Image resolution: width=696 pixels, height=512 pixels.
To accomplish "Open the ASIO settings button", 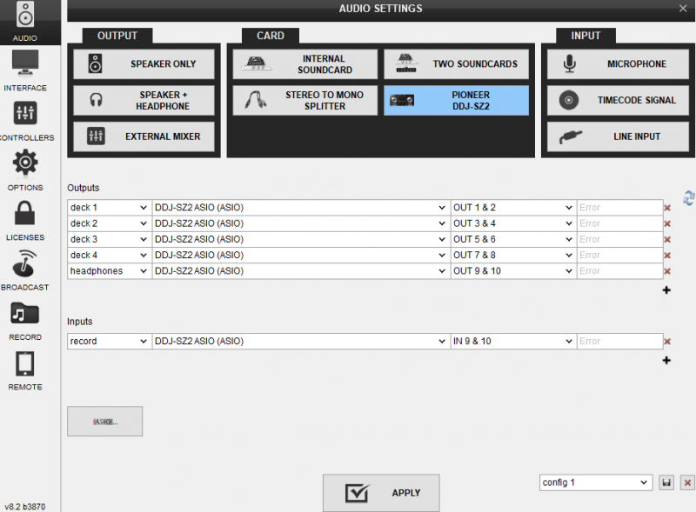I will [104, 422].
